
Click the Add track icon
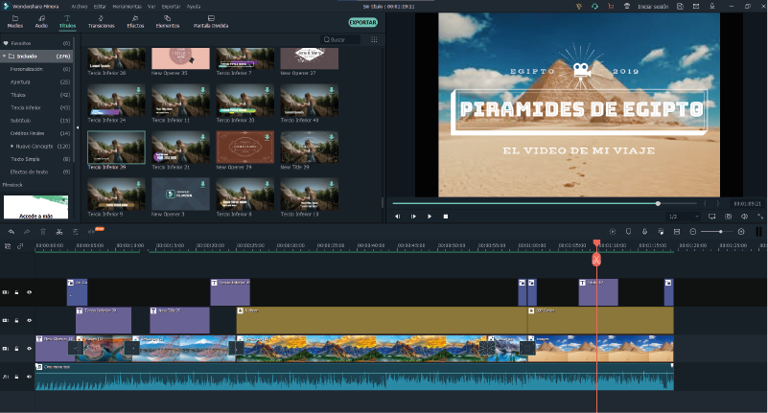click(x=8, y=246)
